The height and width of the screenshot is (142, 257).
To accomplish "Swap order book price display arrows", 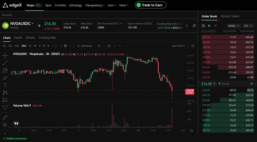I will click(251, 84).
